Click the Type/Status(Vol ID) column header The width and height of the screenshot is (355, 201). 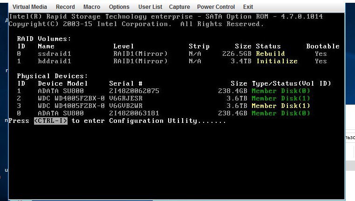click(291, 84)
